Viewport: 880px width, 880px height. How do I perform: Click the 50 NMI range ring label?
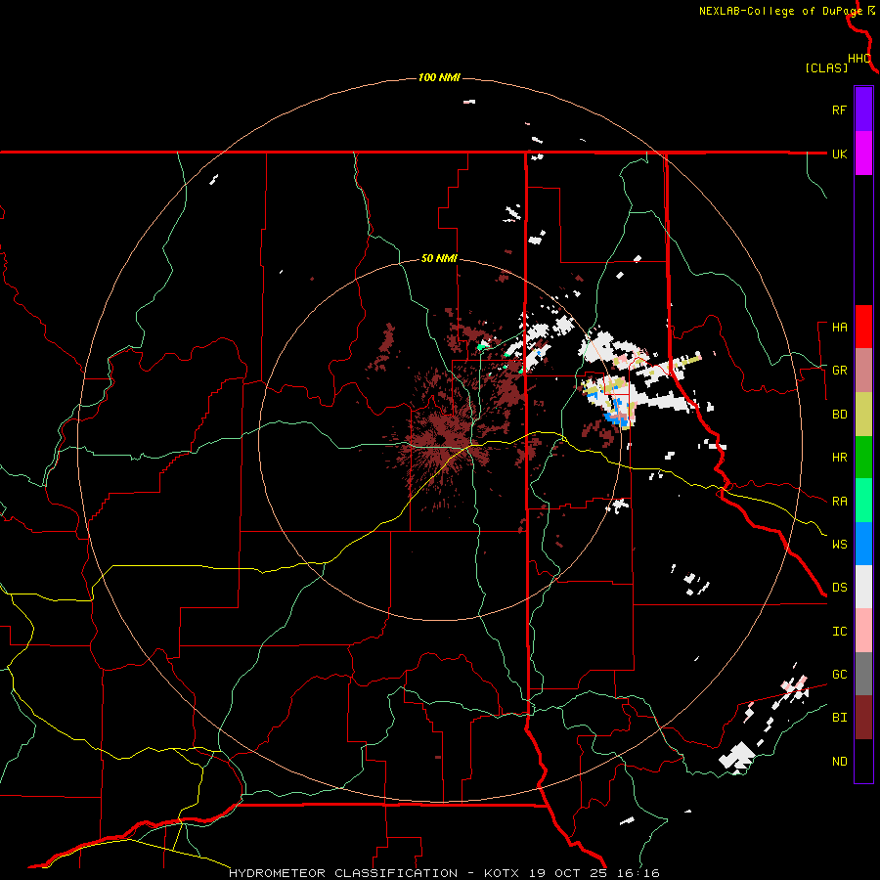point(439,258)
